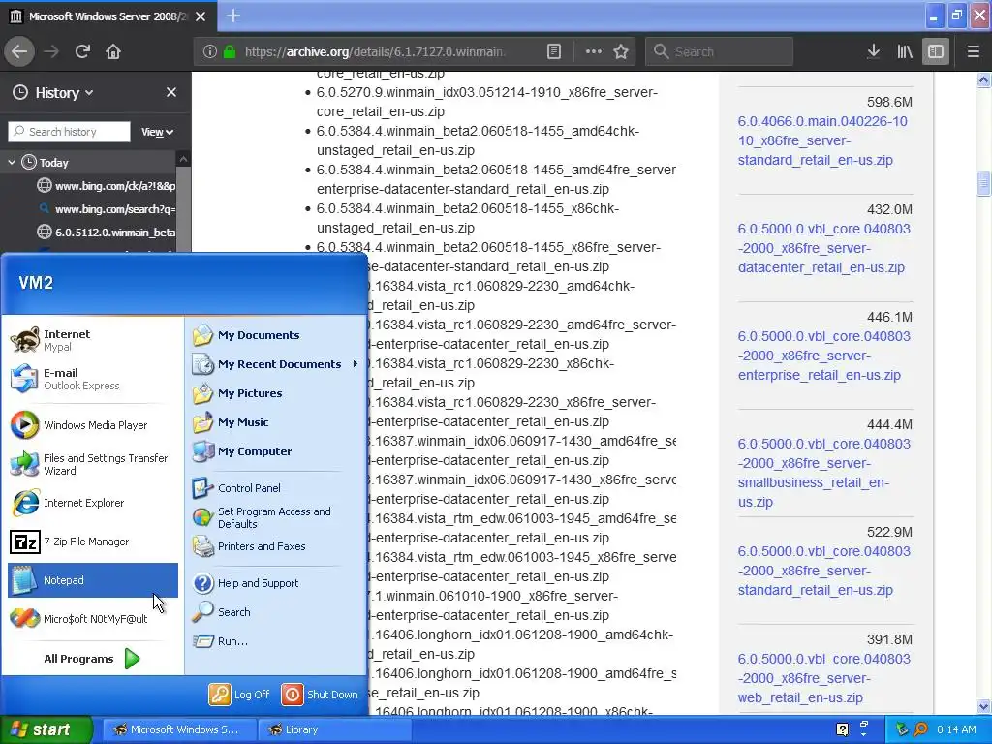Click page scrollbar down arrow

click(x=983, y=706)
